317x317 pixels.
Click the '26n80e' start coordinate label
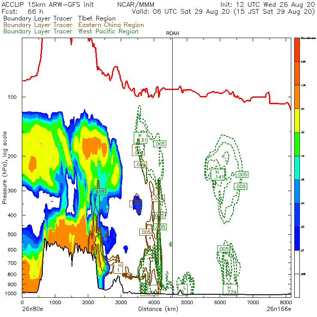(33, 309)
